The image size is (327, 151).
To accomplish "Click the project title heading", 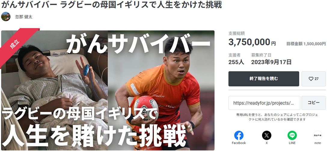I will [x=112, y=5].
